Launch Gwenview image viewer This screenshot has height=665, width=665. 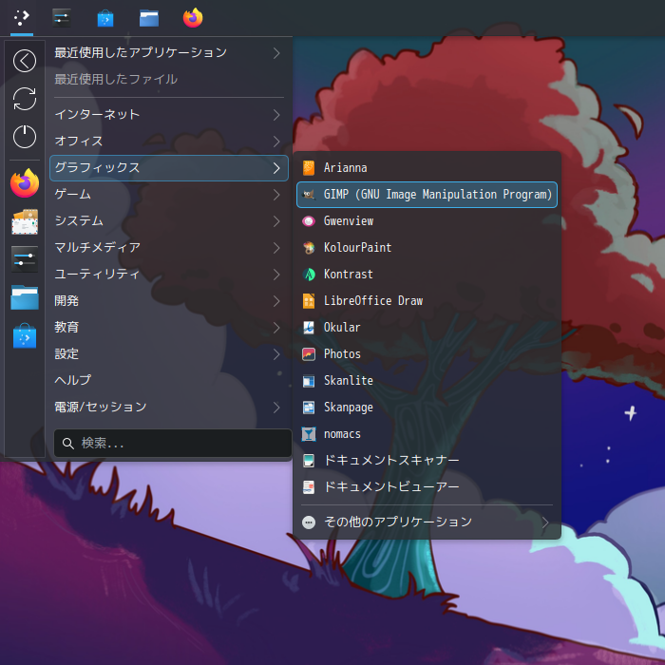coord(427,221)
